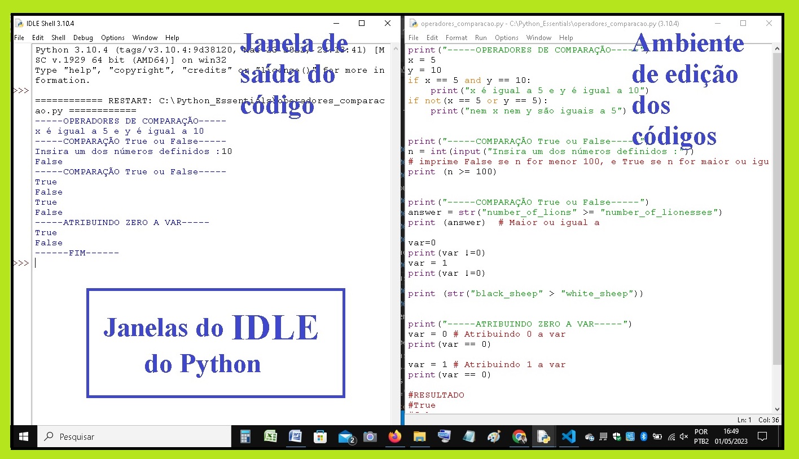Open File menu in editor window

(x=414, y=38)
